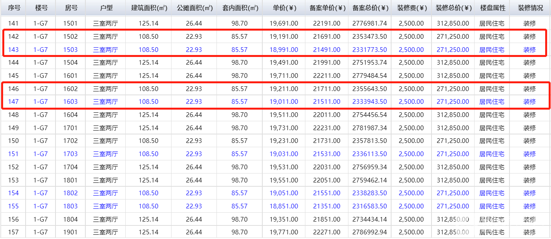
Task: Click filing total price 2355643.50
Action: [370, 89]
